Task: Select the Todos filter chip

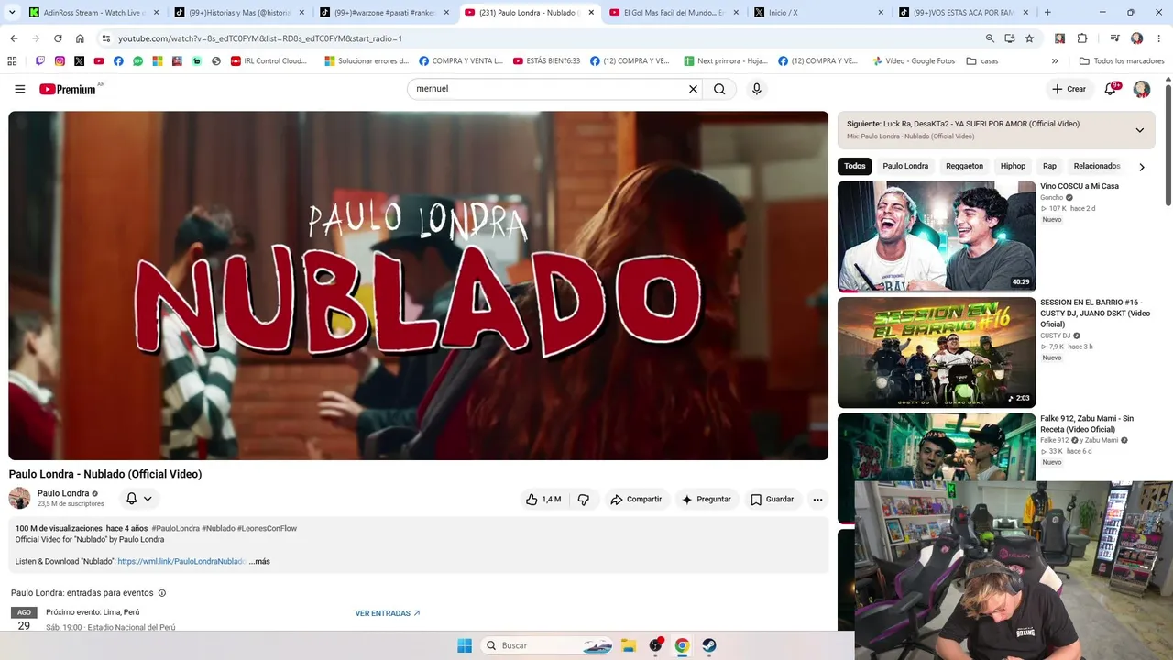Action: click(x=855, y=166)
